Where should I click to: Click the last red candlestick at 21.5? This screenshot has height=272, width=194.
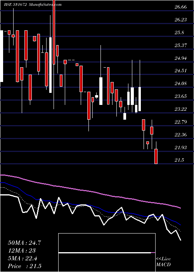(x=156, y=156)
